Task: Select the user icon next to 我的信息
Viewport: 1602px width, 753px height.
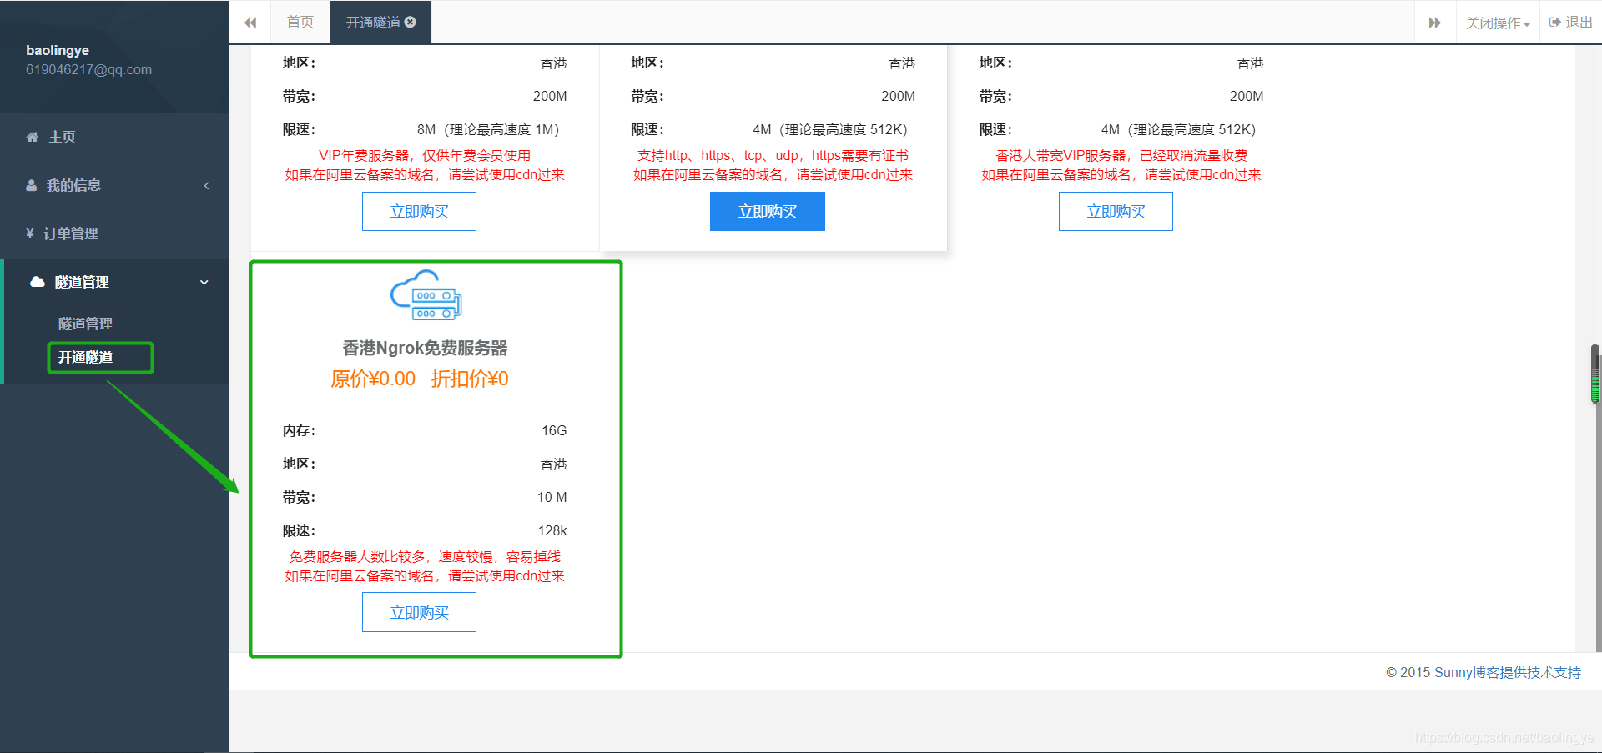Action: coord(33,185)
